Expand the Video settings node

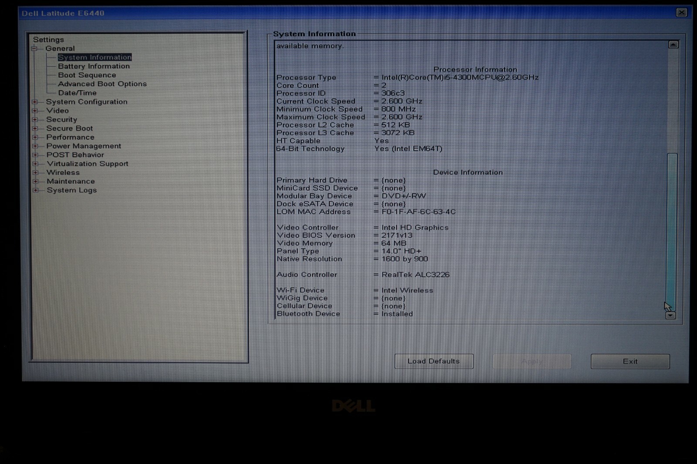pos(35,111)
